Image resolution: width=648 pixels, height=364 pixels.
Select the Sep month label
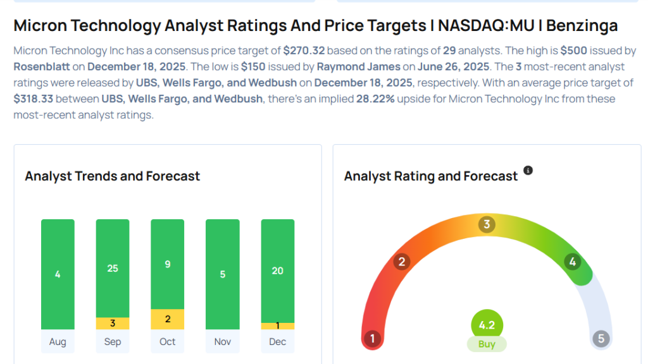click(x=113, y=342)
